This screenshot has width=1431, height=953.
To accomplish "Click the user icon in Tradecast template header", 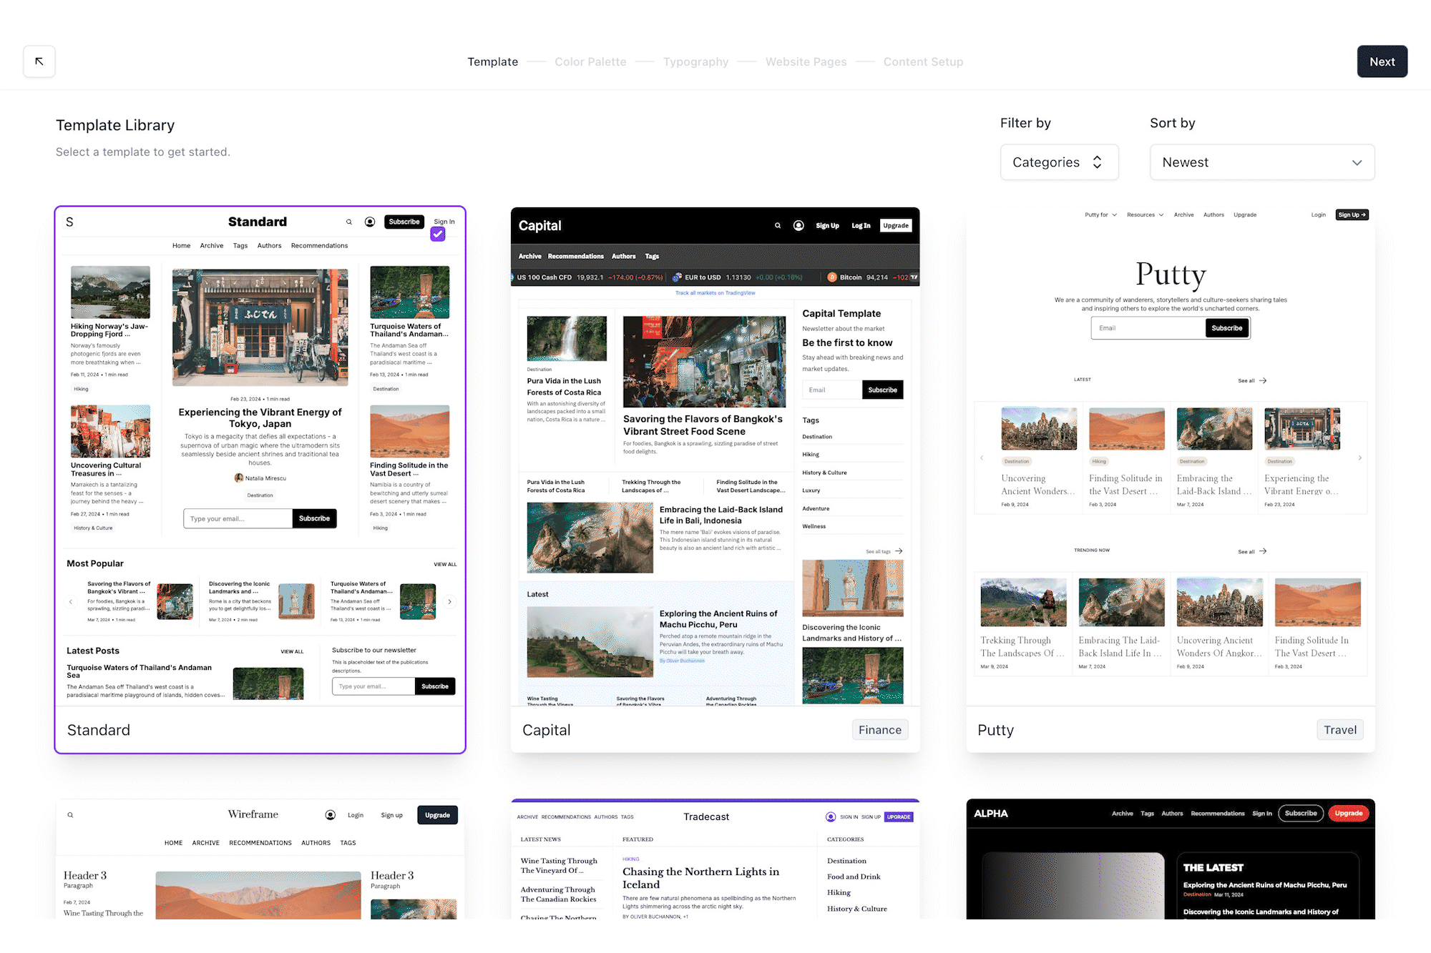I will pos(830,817).
